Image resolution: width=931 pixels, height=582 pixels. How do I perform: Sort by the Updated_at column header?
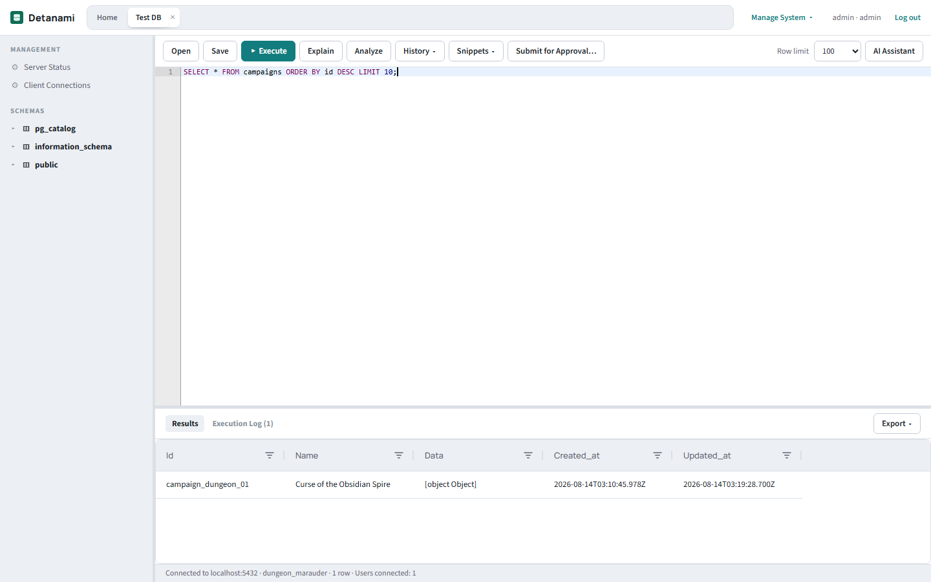pos(707,456)
